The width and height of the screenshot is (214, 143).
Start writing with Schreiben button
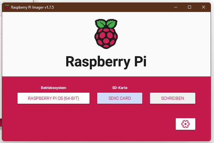[x=173, y=98]
